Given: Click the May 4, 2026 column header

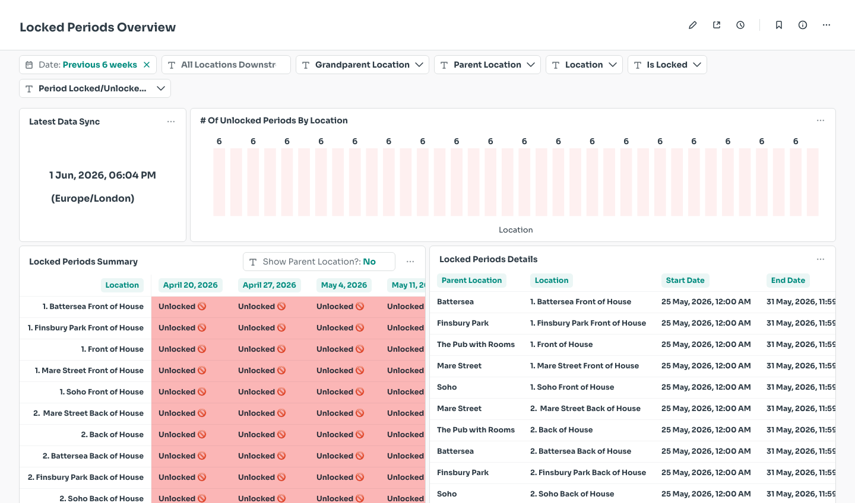Looking at the screenshot, I should click(x=344, y=285).
